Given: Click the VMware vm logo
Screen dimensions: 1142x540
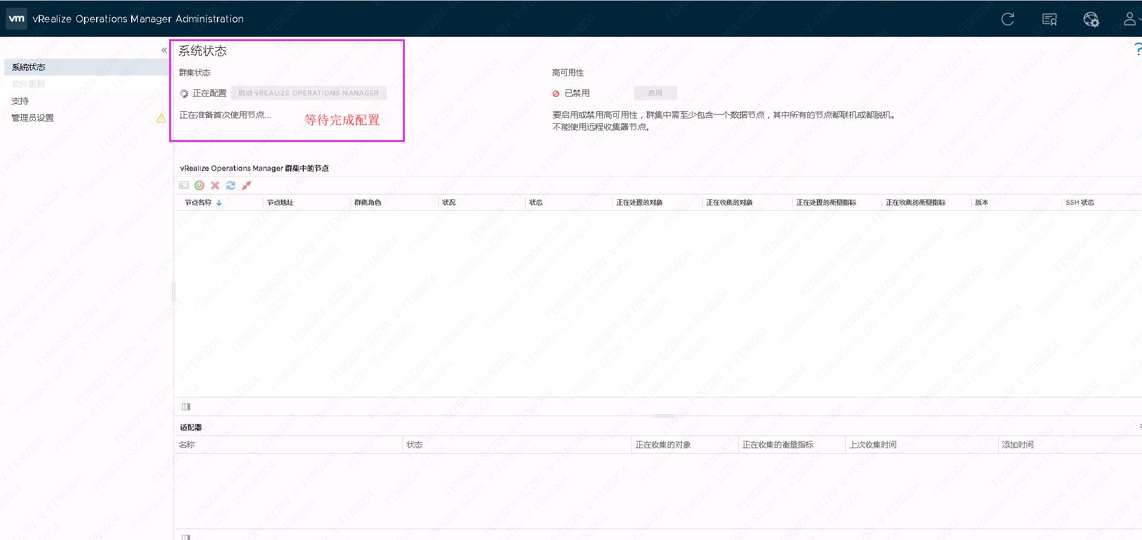Looking at the screenshot, I should tap(16, 19).
